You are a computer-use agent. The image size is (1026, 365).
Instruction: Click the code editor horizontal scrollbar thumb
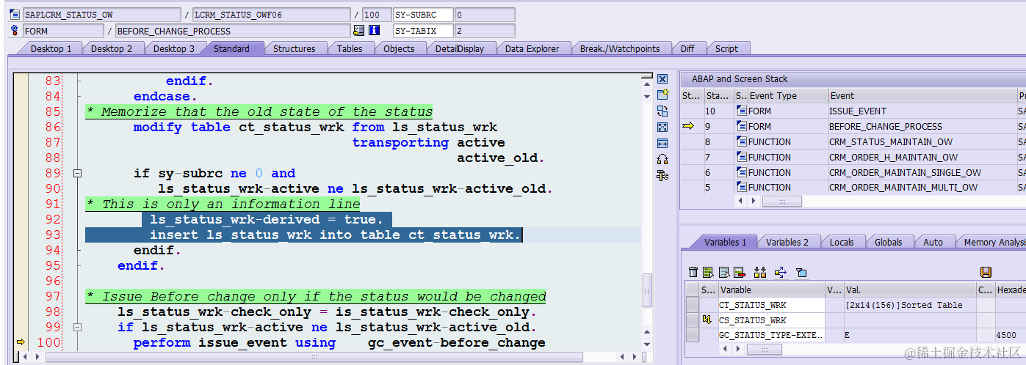pyautogui.click(x=314, y=357)
